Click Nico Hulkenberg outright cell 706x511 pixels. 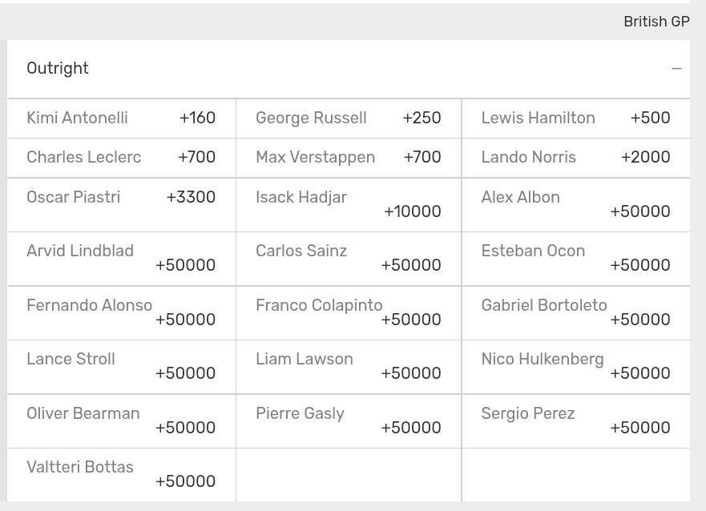pos(576,367)
